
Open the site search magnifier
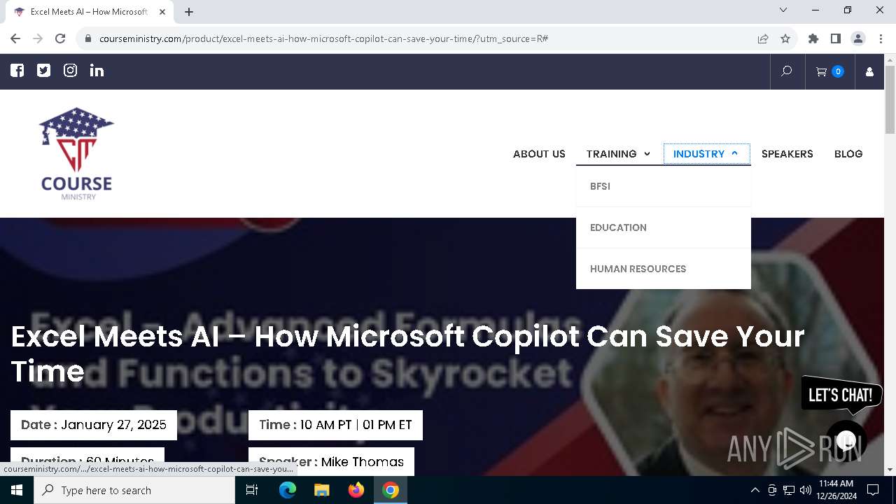coord(787,71)
